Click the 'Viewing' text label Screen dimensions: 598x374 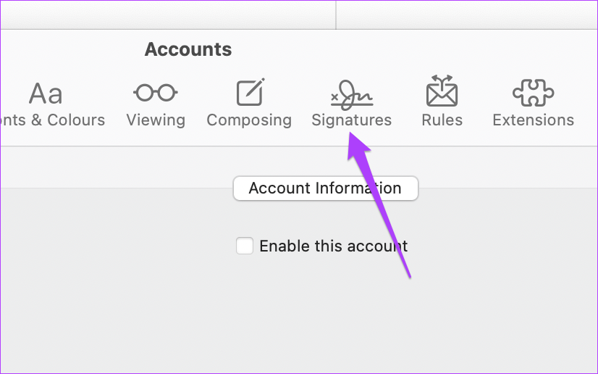click(x=156, y=120)
